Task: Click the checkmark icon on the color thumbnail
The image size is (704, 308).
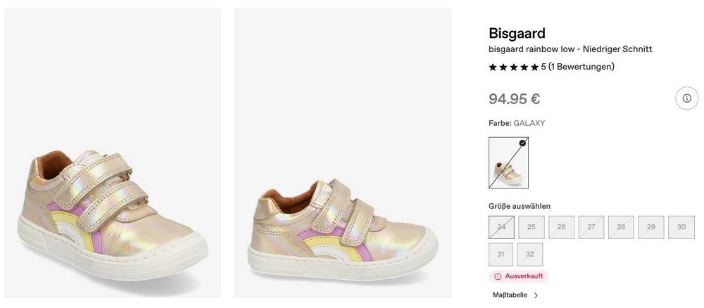Action: (x=522, y=143)
